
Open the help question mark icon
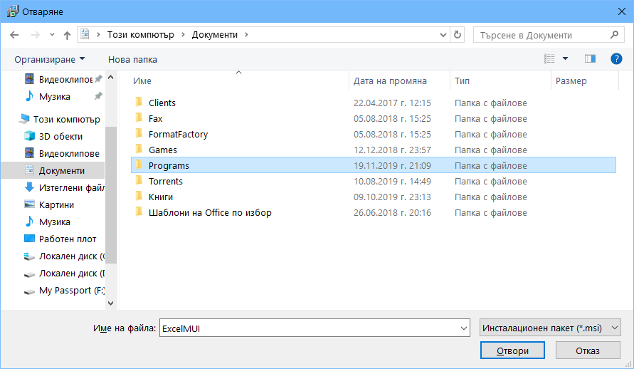616,59
